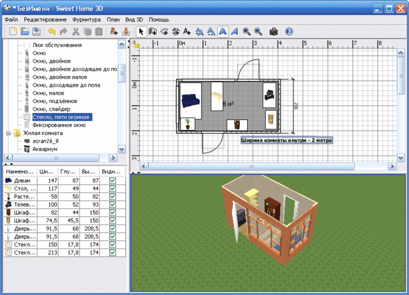
Task: Click the add furniture to home icon
Action: [x=114, y=32]
